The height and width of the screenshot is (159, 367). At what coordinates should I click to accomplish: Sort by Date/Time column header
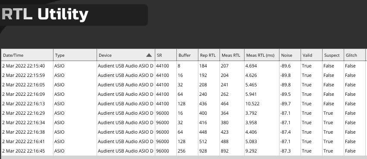pos(27,55)
